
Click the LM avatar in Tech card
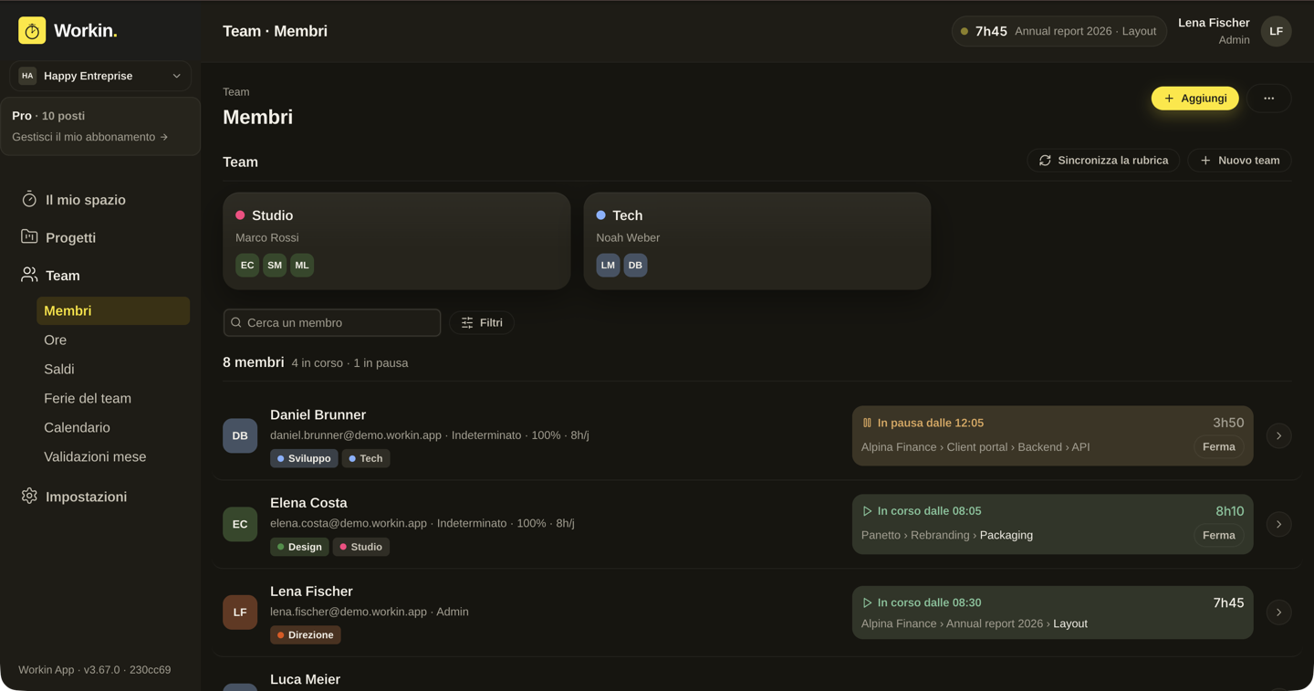tap(608, 265)
